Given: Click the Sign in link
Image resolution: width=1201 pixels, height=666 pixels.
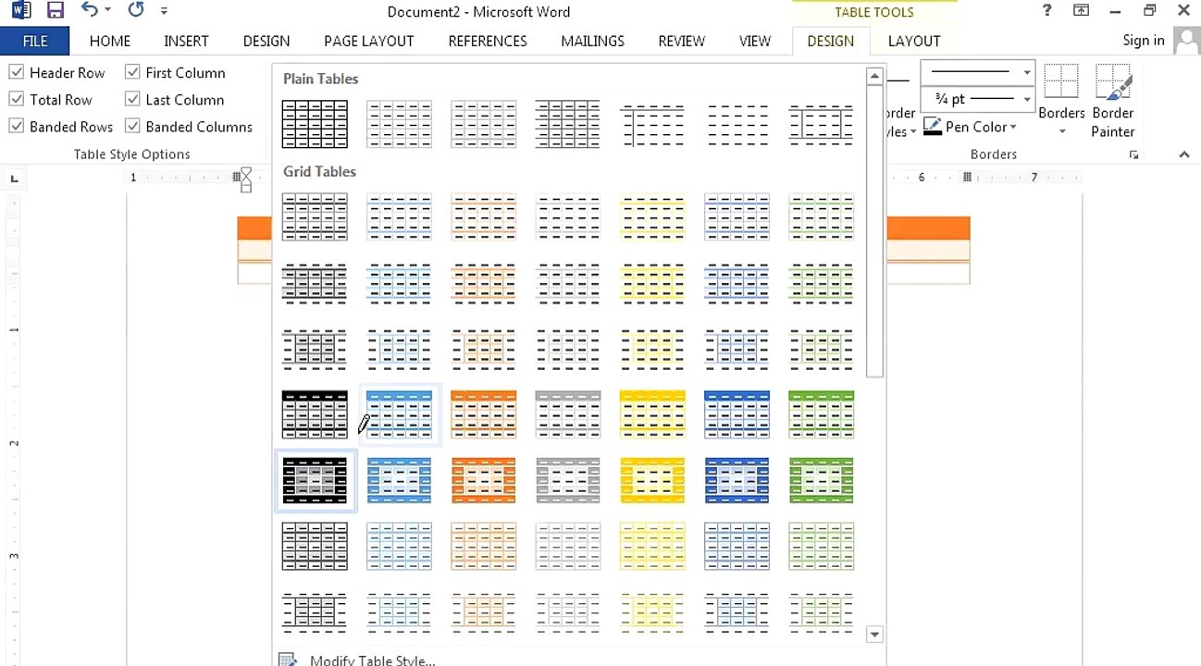Looking at the screenshot, I should coord(1143,41).
